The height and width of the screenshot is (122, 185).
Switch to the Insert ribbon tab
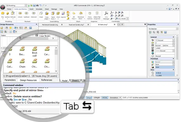tap(31, 9)
